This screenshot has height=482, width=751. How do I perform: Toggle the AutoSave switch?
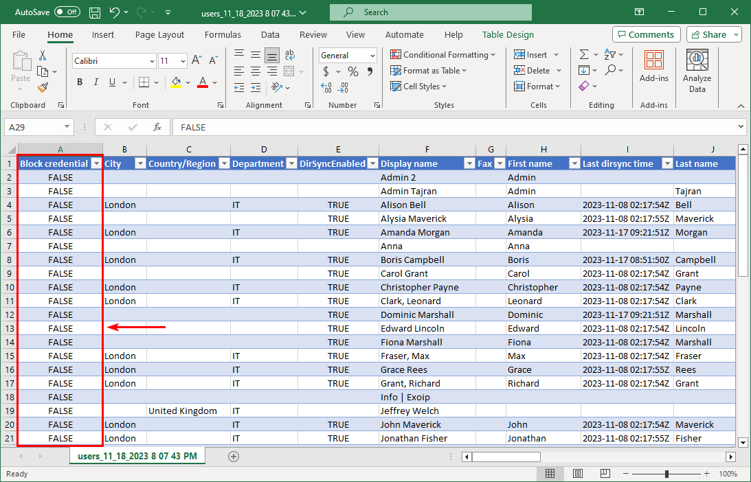[67, 12]
